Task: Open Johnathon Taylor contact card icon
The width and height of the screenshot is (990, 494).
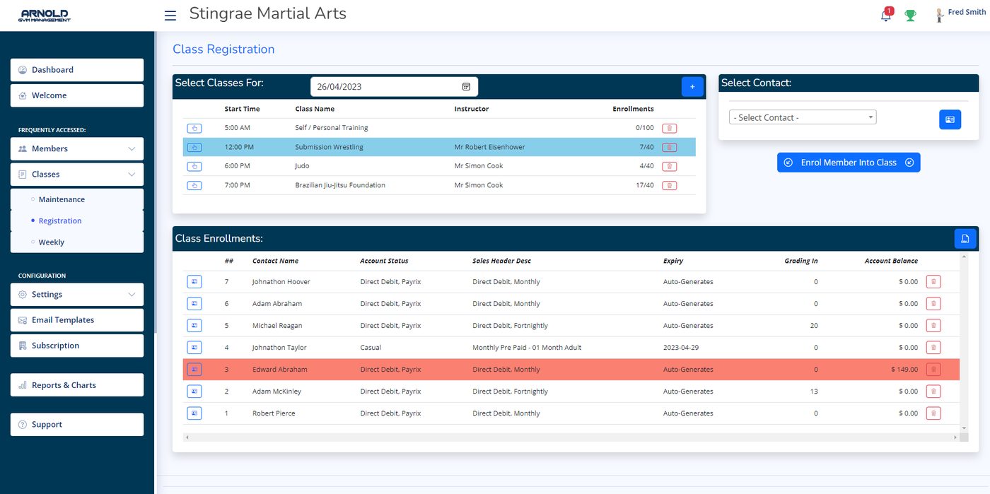Action: click(194, 347)
